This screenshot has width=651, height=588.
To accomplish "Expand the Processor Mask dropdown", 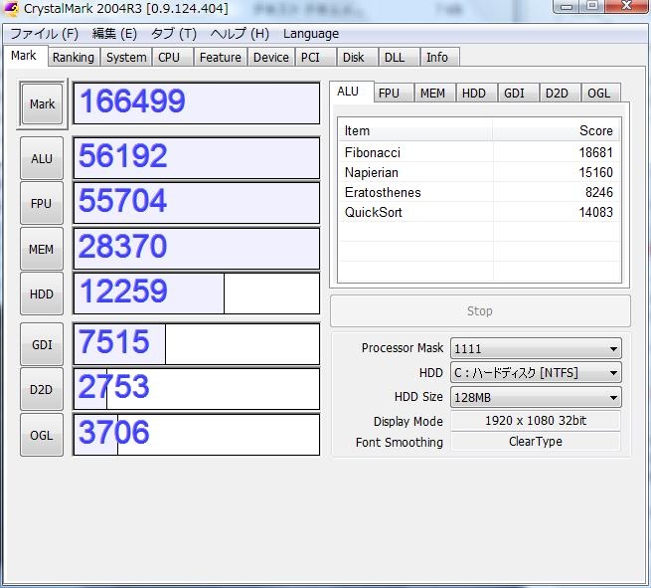I will tap(536, 348).
